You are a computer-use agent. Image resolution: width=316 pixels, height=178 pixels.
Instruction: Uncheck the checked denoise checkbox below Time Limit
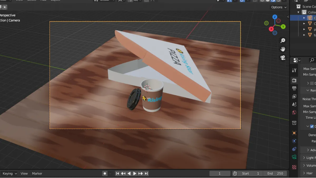pos(312,126)
